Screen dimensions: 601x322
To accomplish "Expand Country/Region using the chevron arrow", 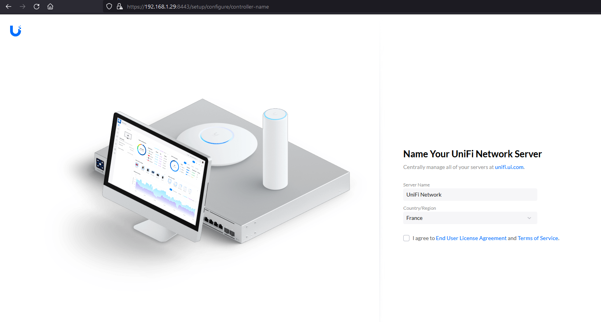I will pyautogui.click(x=529, y=218).
